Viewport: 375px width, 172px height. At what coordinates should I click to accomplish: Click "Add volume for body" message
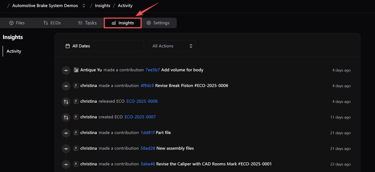(x=182, y=70)
